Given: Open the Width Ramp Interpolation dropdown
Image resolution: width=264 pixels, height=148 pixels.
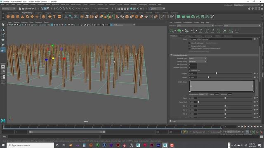Looking at the screenshot, I should [x=203, y=94].
